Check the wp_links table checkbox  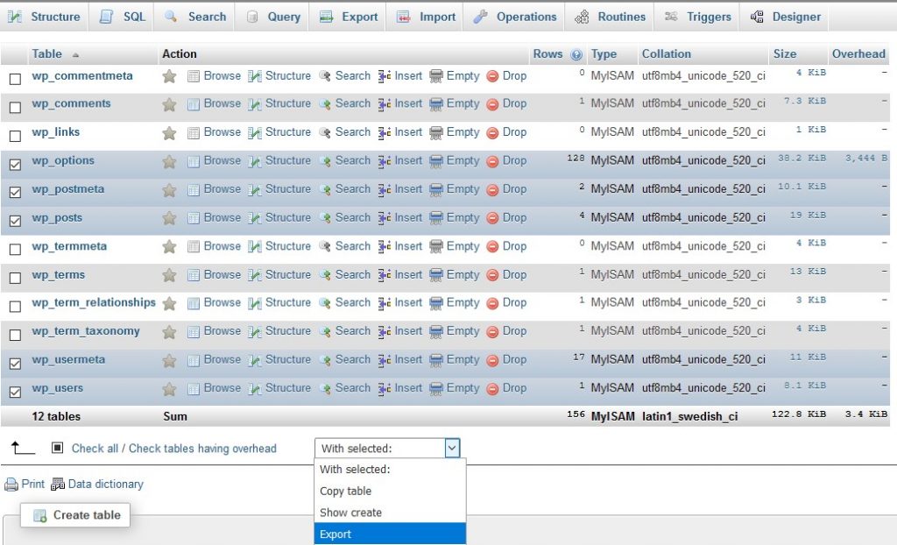[x=15, y=136]
